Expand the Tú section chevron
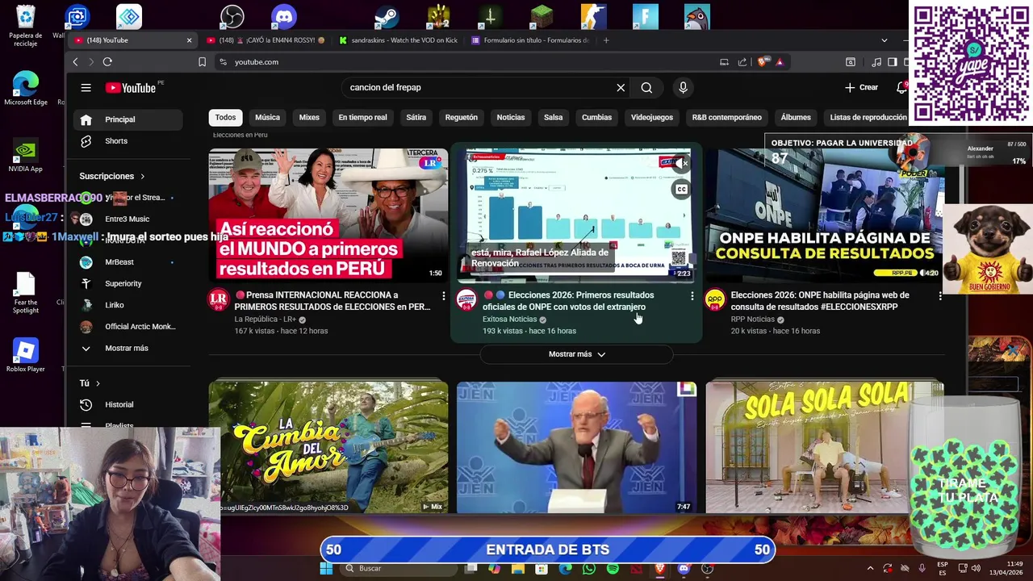Viewport: 1033px width, 581px height. (98, 383)
